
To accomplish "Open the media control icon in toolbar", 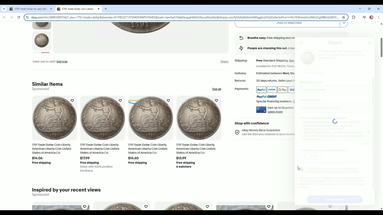I will pos(364,17).
